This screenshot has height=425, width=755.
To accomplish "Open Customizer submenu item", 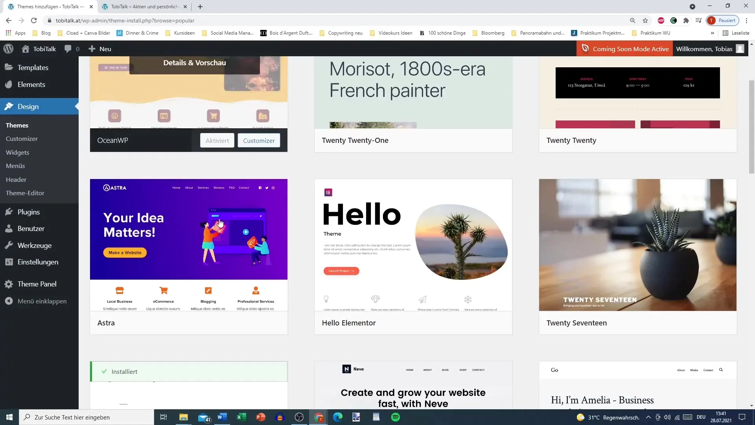I will tap(22, 139).
